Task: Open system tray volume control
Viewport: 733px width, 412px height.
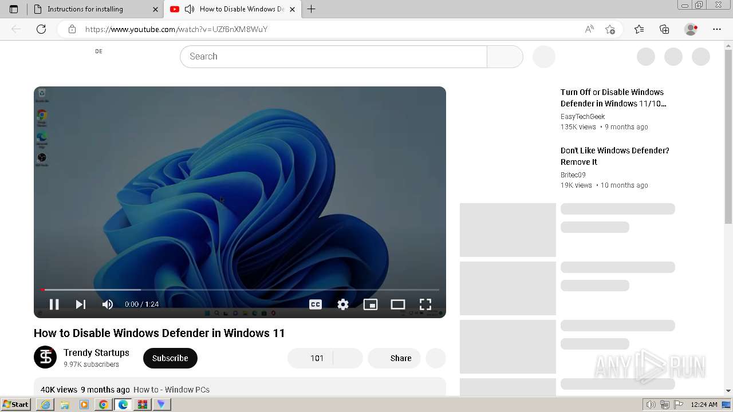Action: [651, 405]
